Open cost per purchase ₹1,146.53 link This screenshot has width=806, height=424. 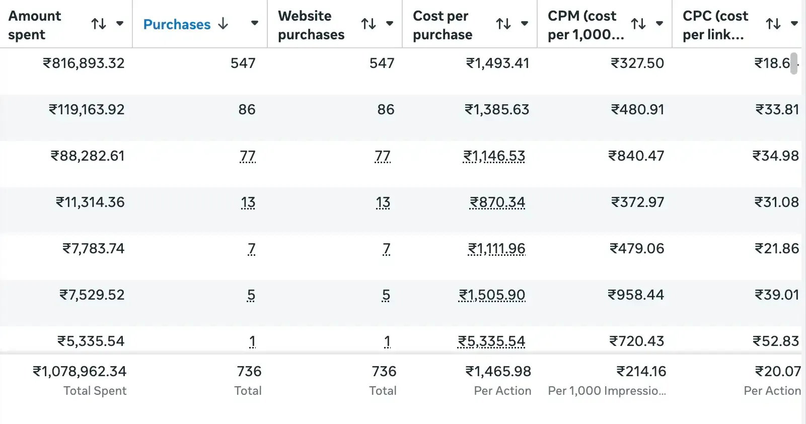point(494,156)
